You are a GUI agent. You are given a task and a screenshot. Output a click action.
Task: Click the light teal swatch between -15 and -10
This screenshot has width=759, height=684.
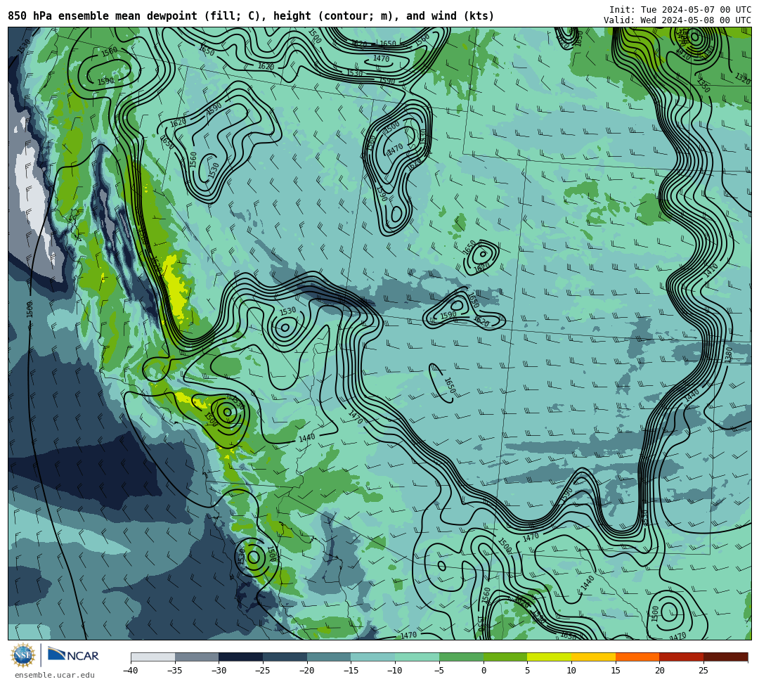pyautogui.click(x=373, y=657)
